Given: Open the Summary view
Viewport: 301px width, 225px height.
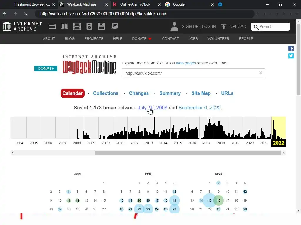Looking at the screenshot, I should point(170,93).
